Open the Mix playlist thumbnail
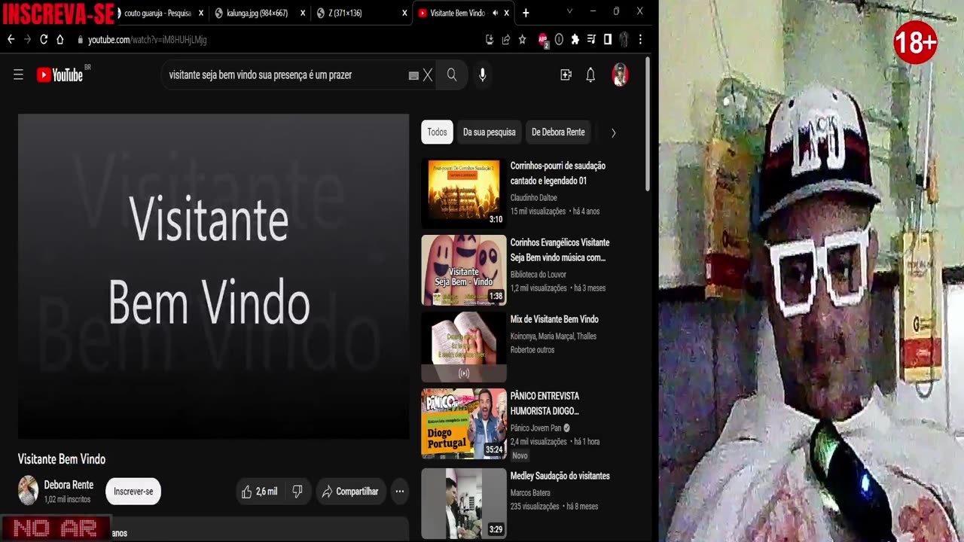The height and width of the screenshot is (542, 964). click(x=464, y=347)
